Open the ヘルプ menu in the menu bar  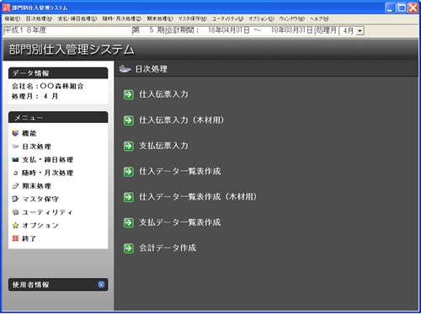click(x=319, y=19)
